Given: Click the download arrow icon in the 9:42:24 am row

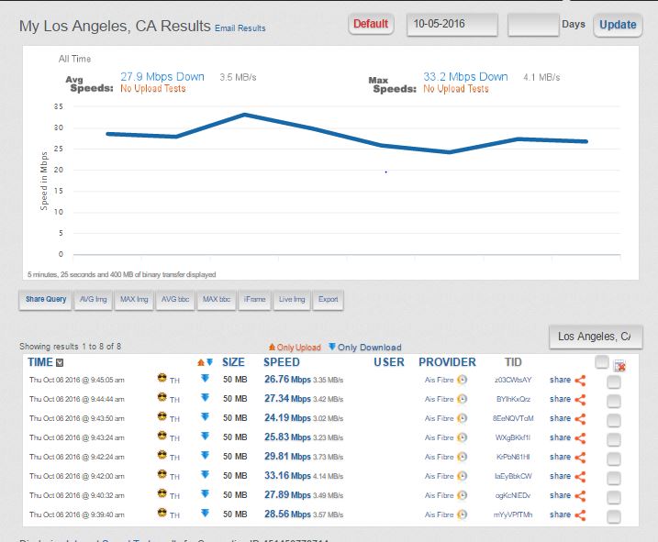Looking at the screenshot, I should click(x=205, y=456).
